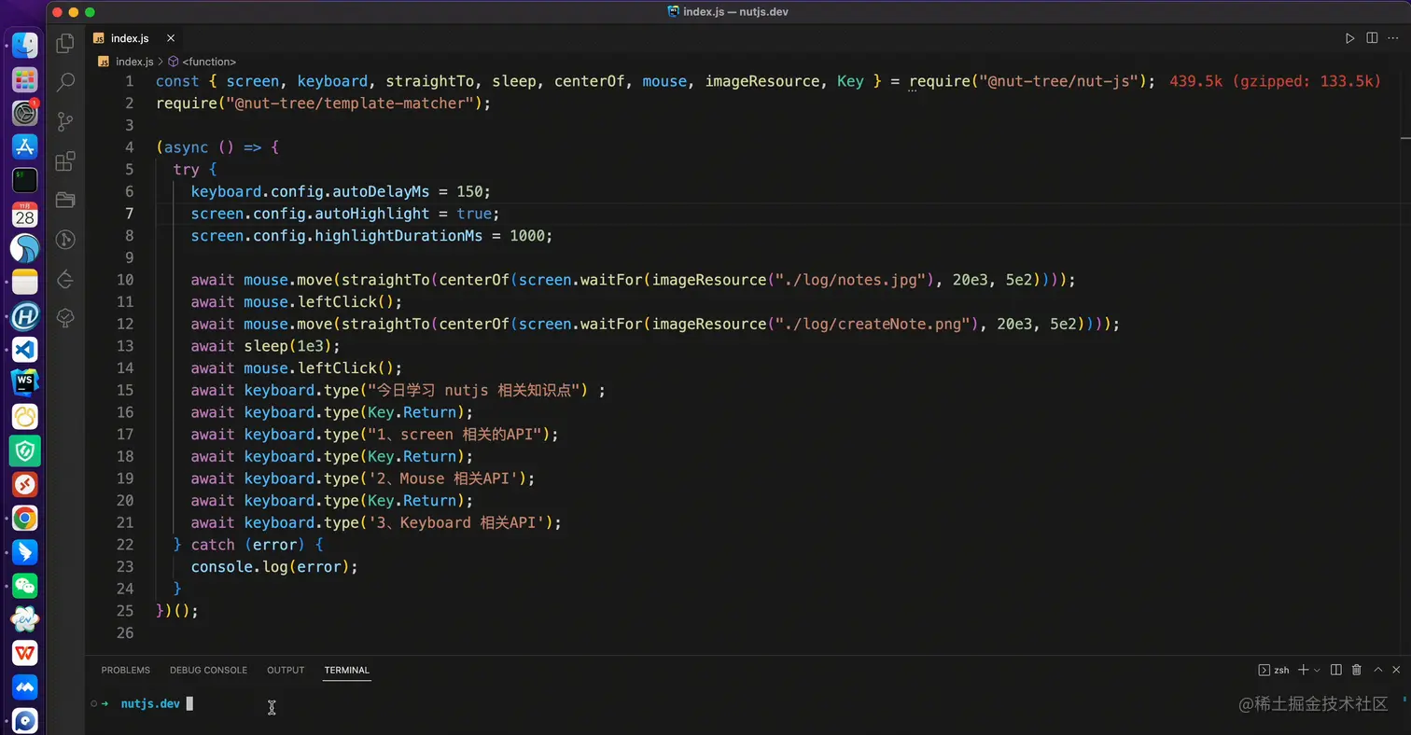Click the nutjs.dev directory in terminal prompt
1411x735 pixels.
tap(150, 703)
